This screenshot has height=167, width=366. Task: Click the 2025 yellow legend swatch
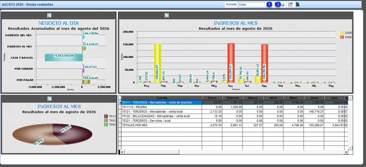pos(342,33)
